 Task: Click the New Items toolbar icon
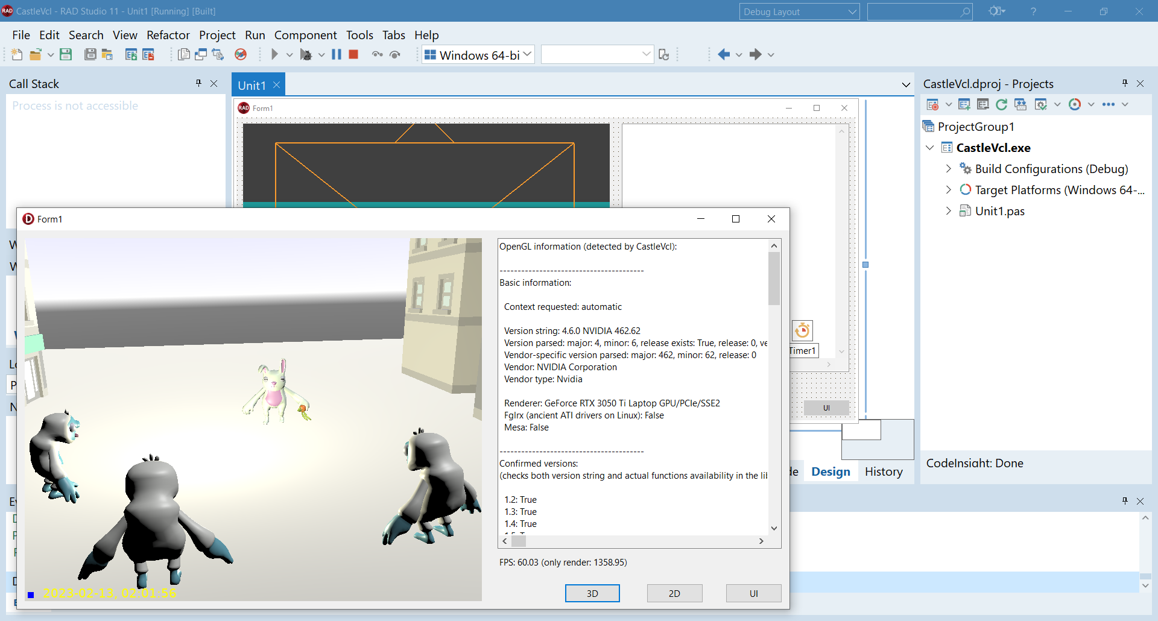17,55
